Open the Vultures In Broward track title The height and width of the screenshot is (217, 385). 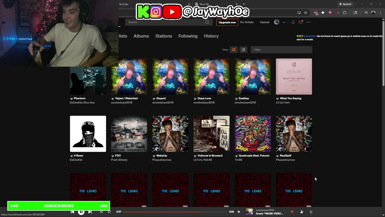(210, 156)
